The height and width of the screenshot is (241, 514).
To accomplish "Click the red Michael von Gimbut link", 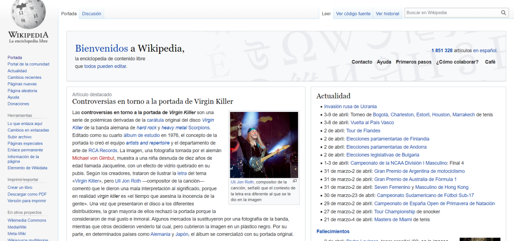I will coord(93,158).
